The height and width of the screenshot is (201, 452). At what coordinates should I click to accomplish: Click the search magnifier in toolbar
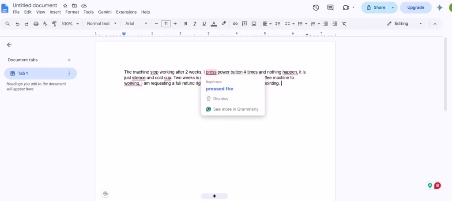tap(8, 24)
